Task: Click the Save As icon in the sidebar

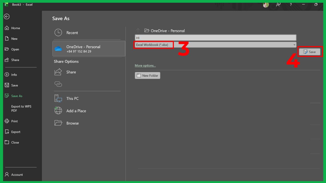Action: (7, 96)
